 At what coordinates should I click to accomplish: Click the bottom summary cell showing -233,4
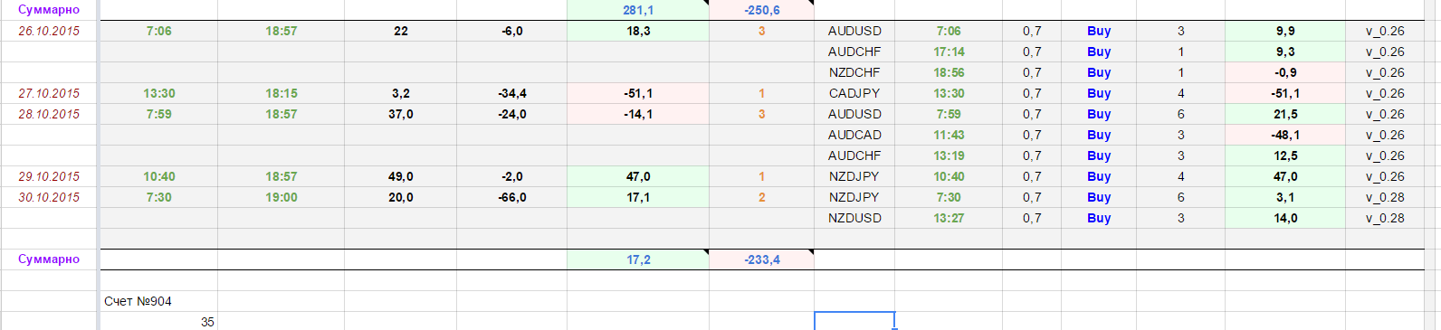click(762, 259)
